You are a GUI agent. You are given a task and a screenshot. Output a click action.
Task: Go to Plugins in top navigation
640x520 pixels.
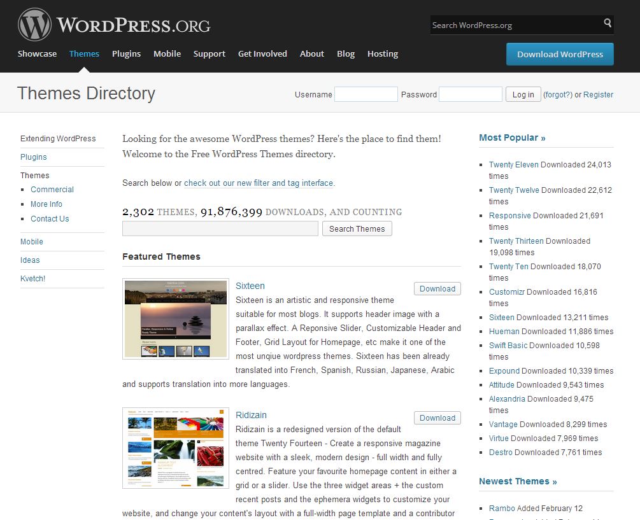coord(126,54)
